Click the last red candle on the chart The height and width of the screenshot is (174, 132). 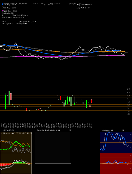(92, 101)
